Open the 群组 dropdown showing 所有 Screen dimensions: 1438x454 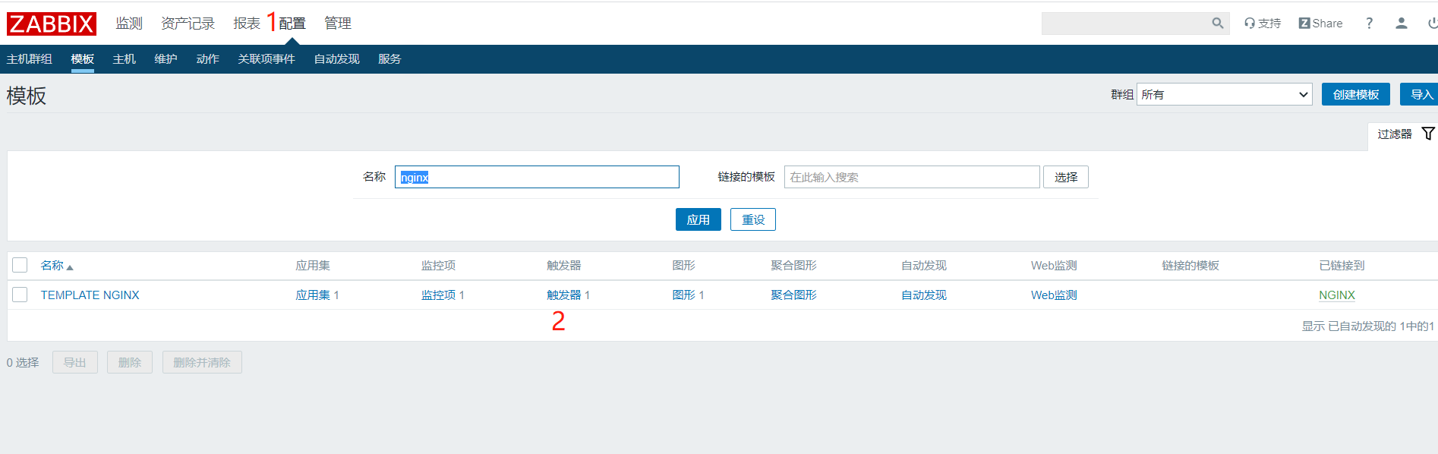[1224, 94]
